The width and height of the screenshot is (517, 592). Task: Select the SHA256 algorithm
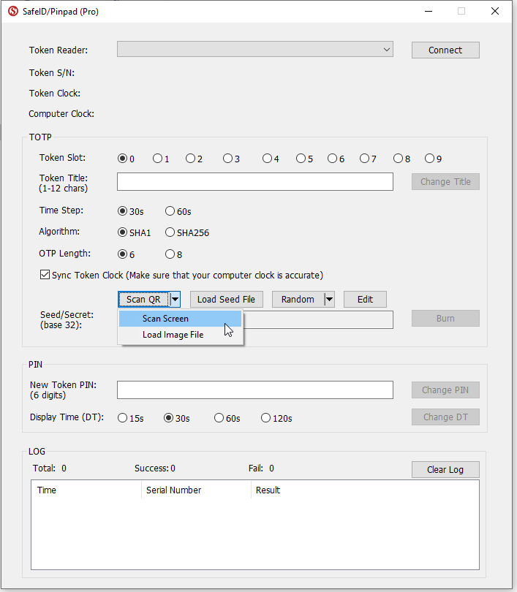[170, 233]
